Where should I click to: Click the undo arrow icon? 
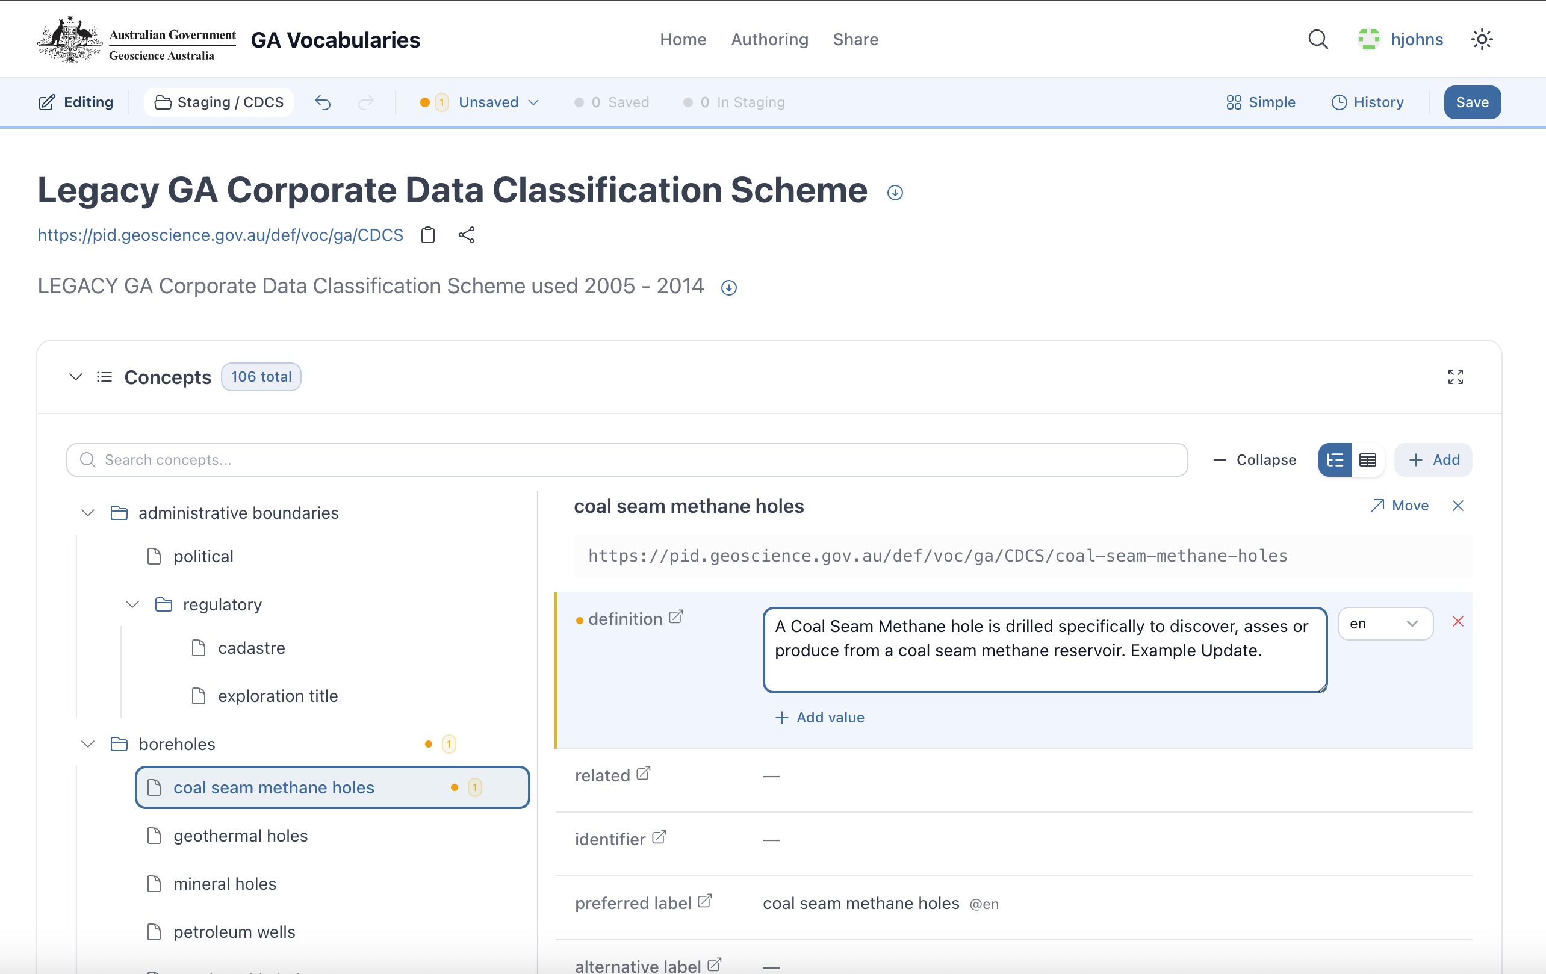323,103
